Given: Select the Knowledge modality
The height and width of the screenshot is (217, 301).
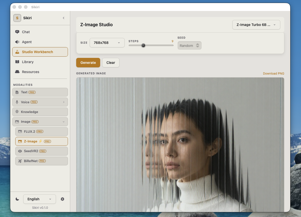Looking at the screenshot, I should (x=40, y=112).
